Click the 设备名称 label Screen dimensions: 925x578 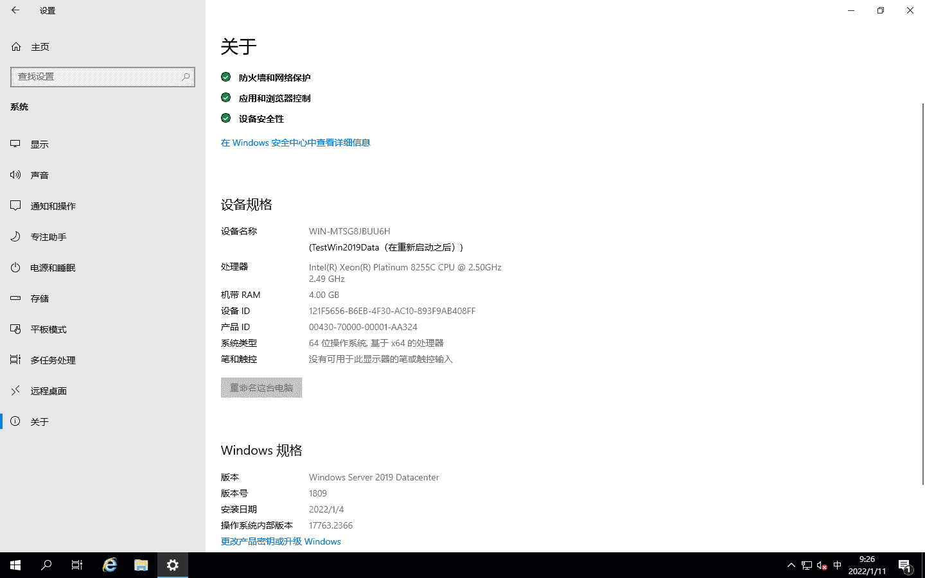[x=239, y=231]
